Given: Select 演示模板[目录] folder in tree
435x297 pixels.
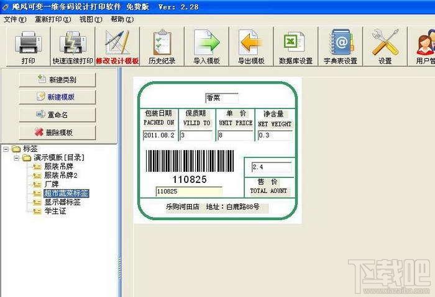Looking at the screenshot, I should tap(59, 157).
